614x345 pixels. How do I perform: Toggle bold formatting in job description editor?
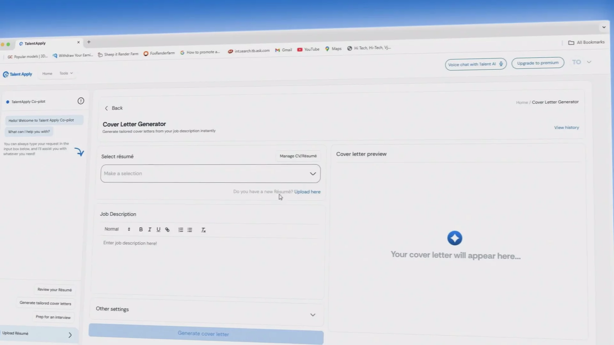[141, 229]
